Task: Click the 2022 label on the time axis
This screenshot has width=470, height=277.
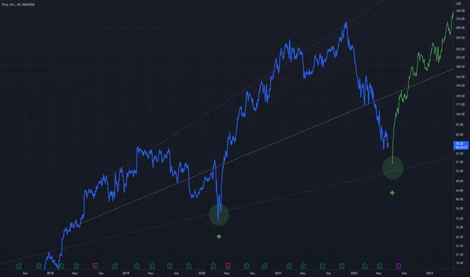Action: (354, 273)
